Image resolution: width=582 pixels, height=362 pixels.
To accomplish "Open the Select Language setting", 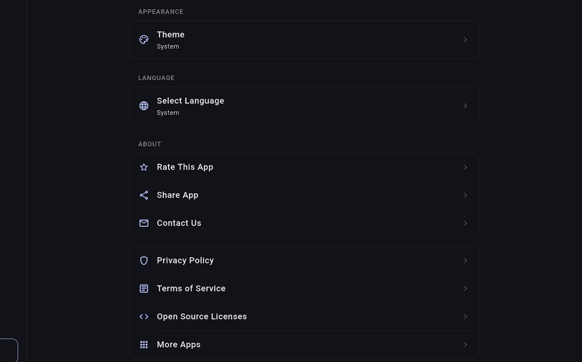I will (305, 106).
